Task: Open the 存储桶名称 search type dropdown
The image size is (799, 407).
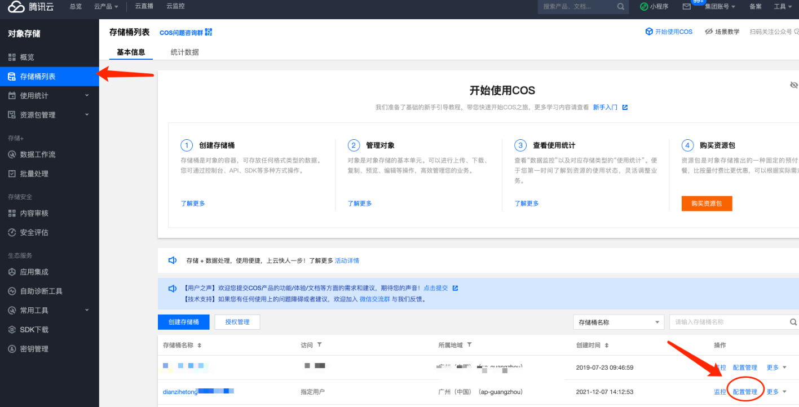Action: point(618,322)
